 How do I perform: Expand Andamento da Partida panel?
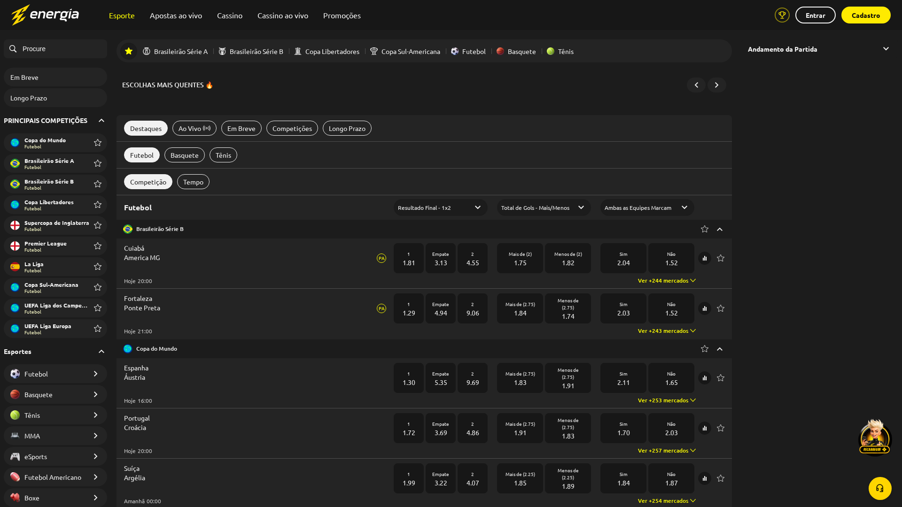886,49
